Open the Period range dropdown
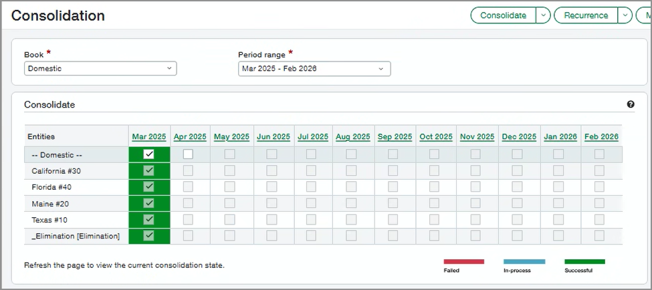 314,69
